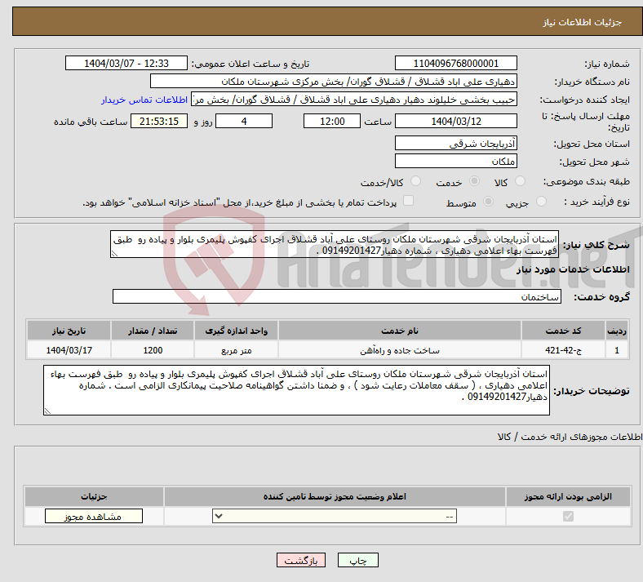Click the remaining time field 21:53:15
The width and height of the screenshot is (643, 582).
click(x=159, y=122)
